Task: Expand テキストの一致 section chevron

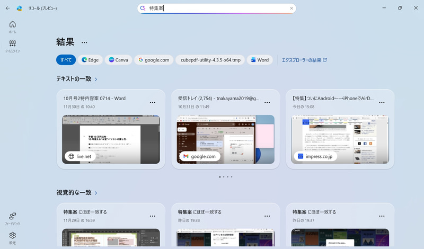Action: click(x=96, y=79)
